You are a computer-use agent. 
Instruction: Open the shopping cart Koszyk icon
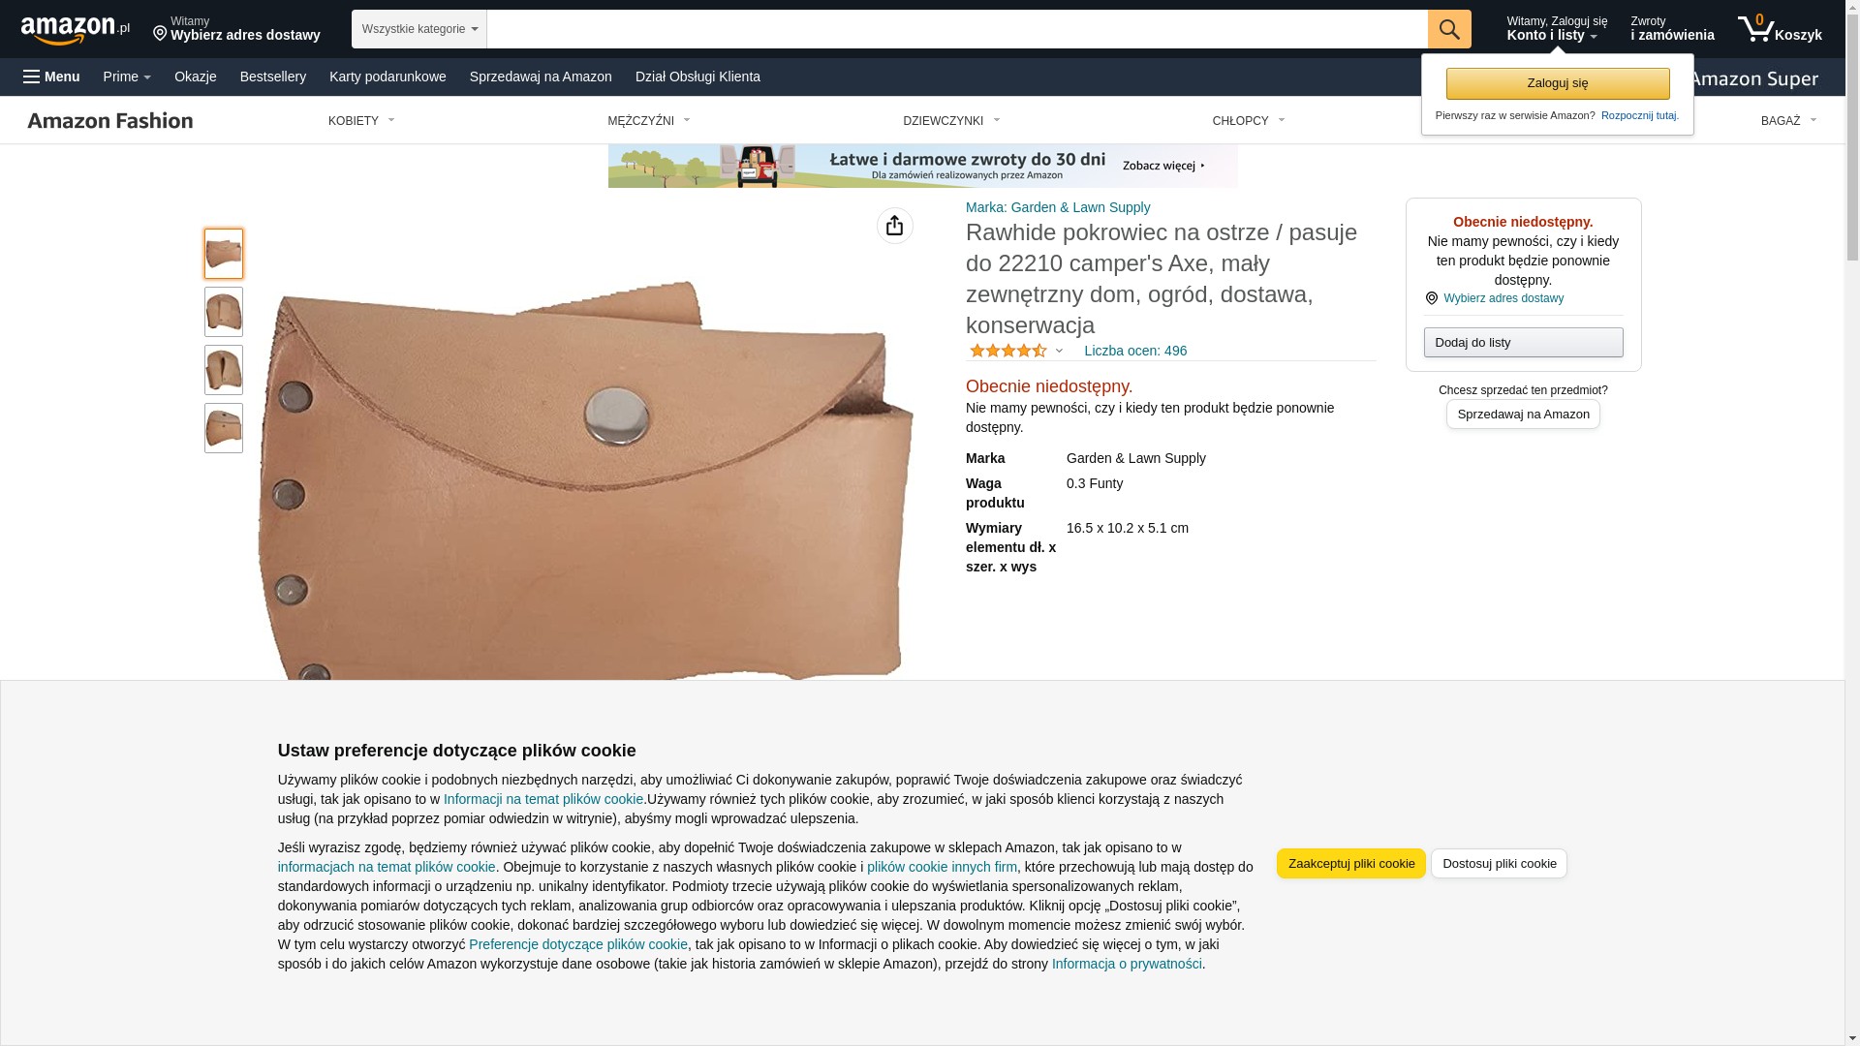pos(1780,29)
